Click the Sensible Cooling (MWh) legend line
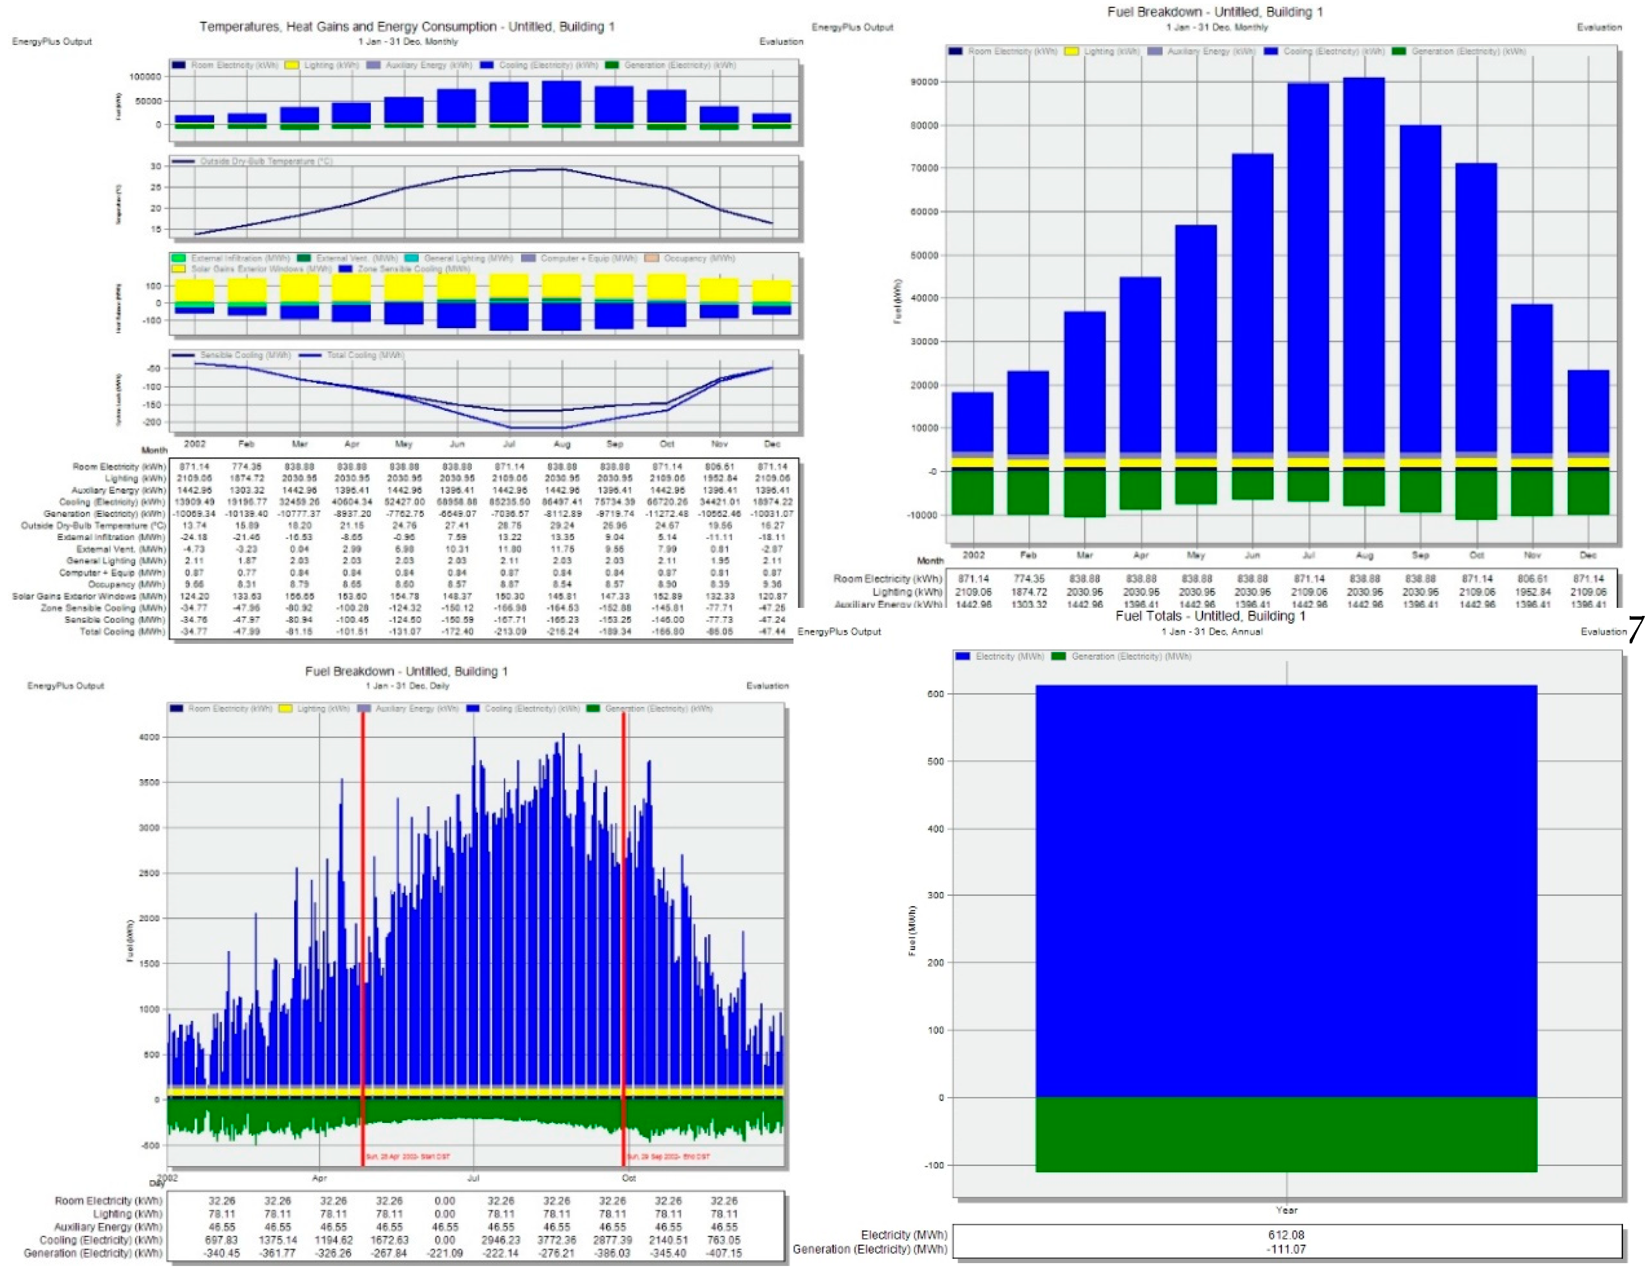Viewport: 1650px width, 1274px height. point(184,355)
